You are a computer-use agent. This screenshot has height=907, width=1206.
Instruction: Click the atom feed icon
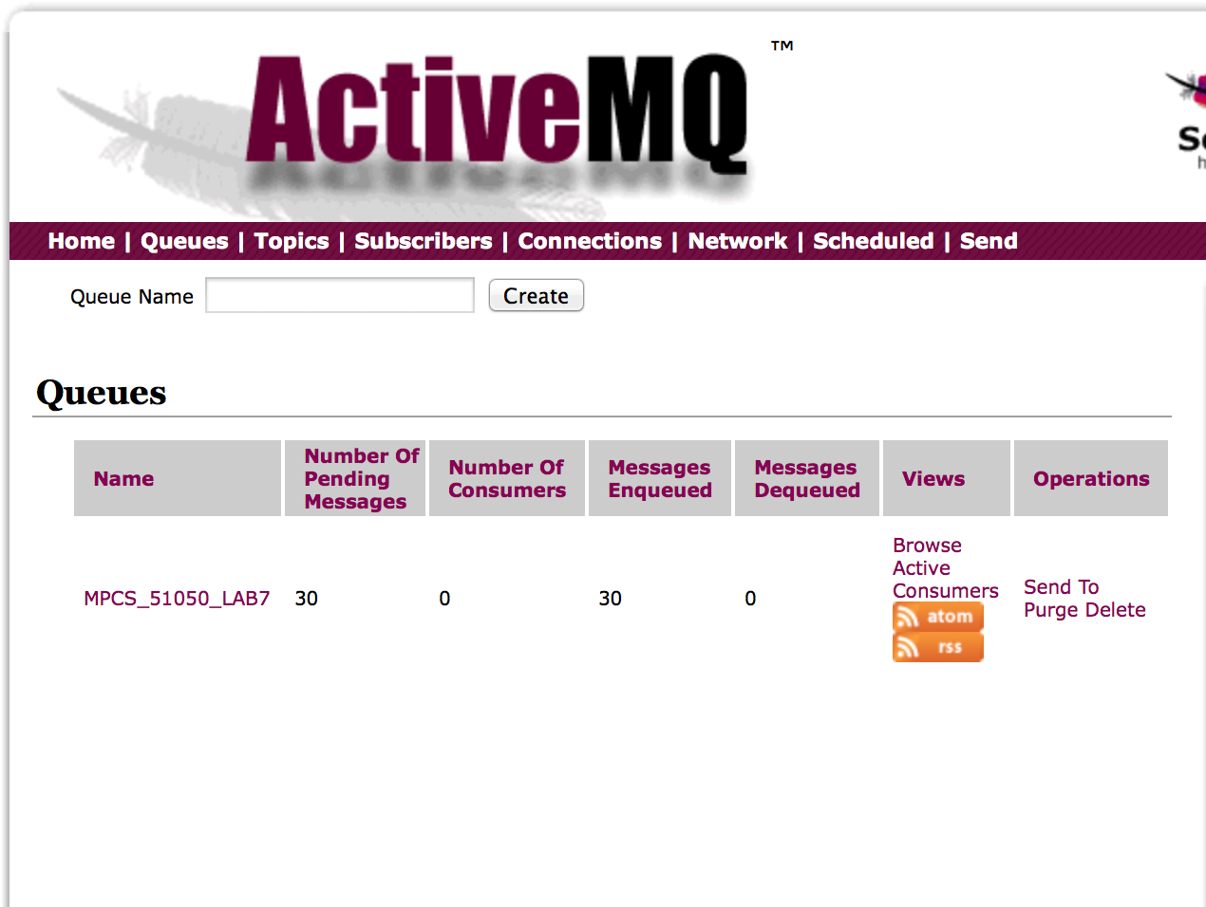(937, 617)
